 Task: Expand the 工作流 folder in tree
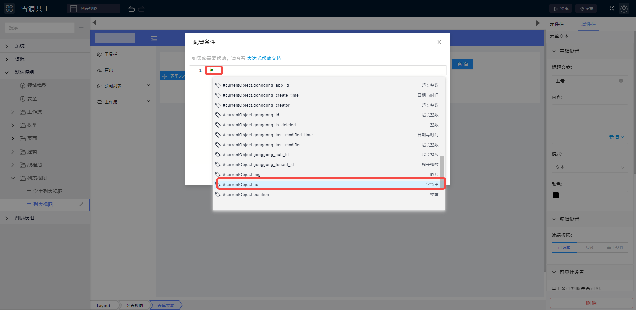click(13, 112)
